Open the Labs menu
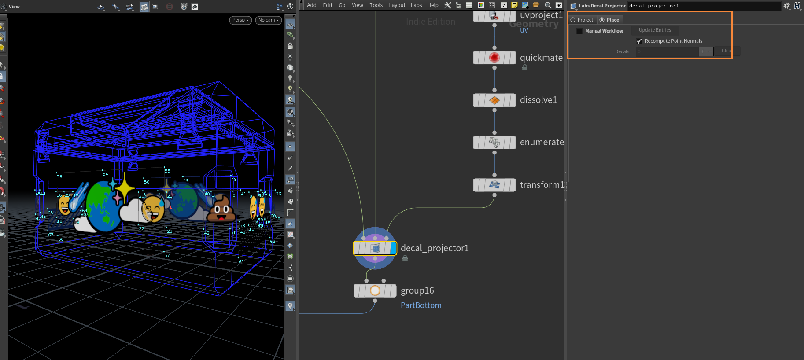804x360 pixels. click(x=417, y=5)
